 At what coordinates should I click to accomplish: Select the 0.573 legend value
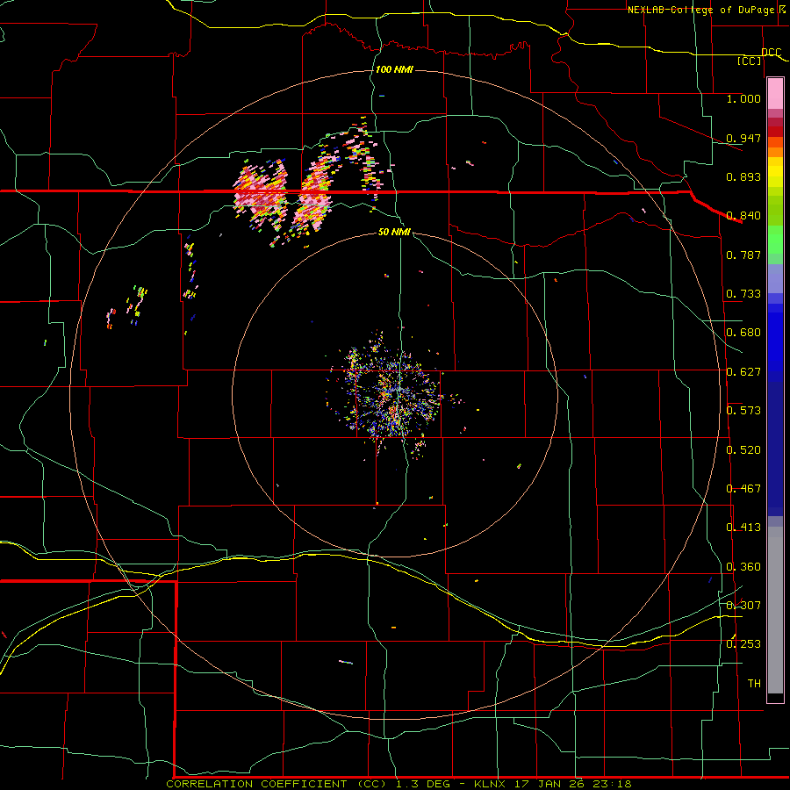743,411
